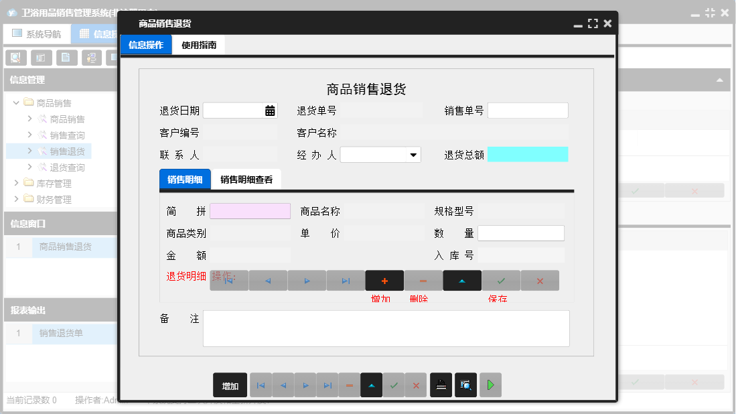Select 退货查询 in the navigation tree
This screenshot has width=736, height=414.
pos(67,167)
